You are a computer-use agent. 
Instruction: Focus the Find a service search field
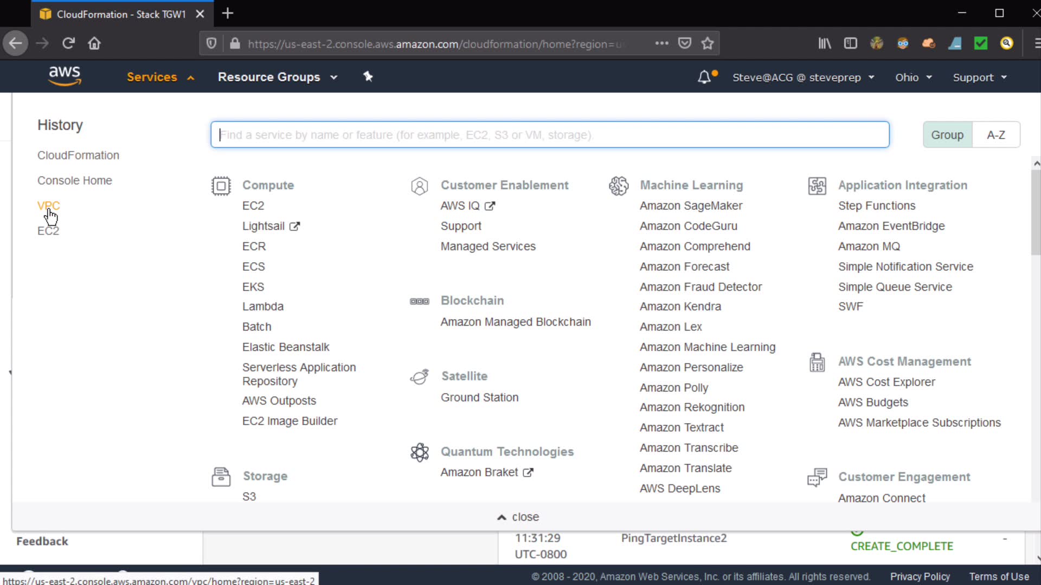pos(549,135)
